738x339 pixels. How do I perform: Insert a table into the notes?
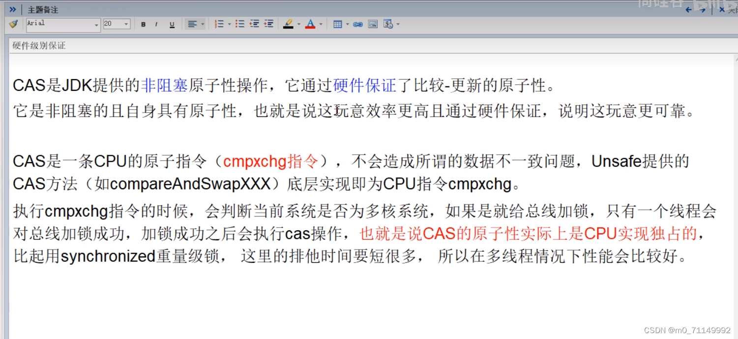339,24
